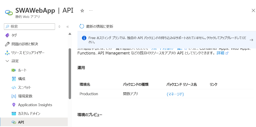Click the sidebar vertical scrollbar
This screenshot has height=127, width=256.
70,73
